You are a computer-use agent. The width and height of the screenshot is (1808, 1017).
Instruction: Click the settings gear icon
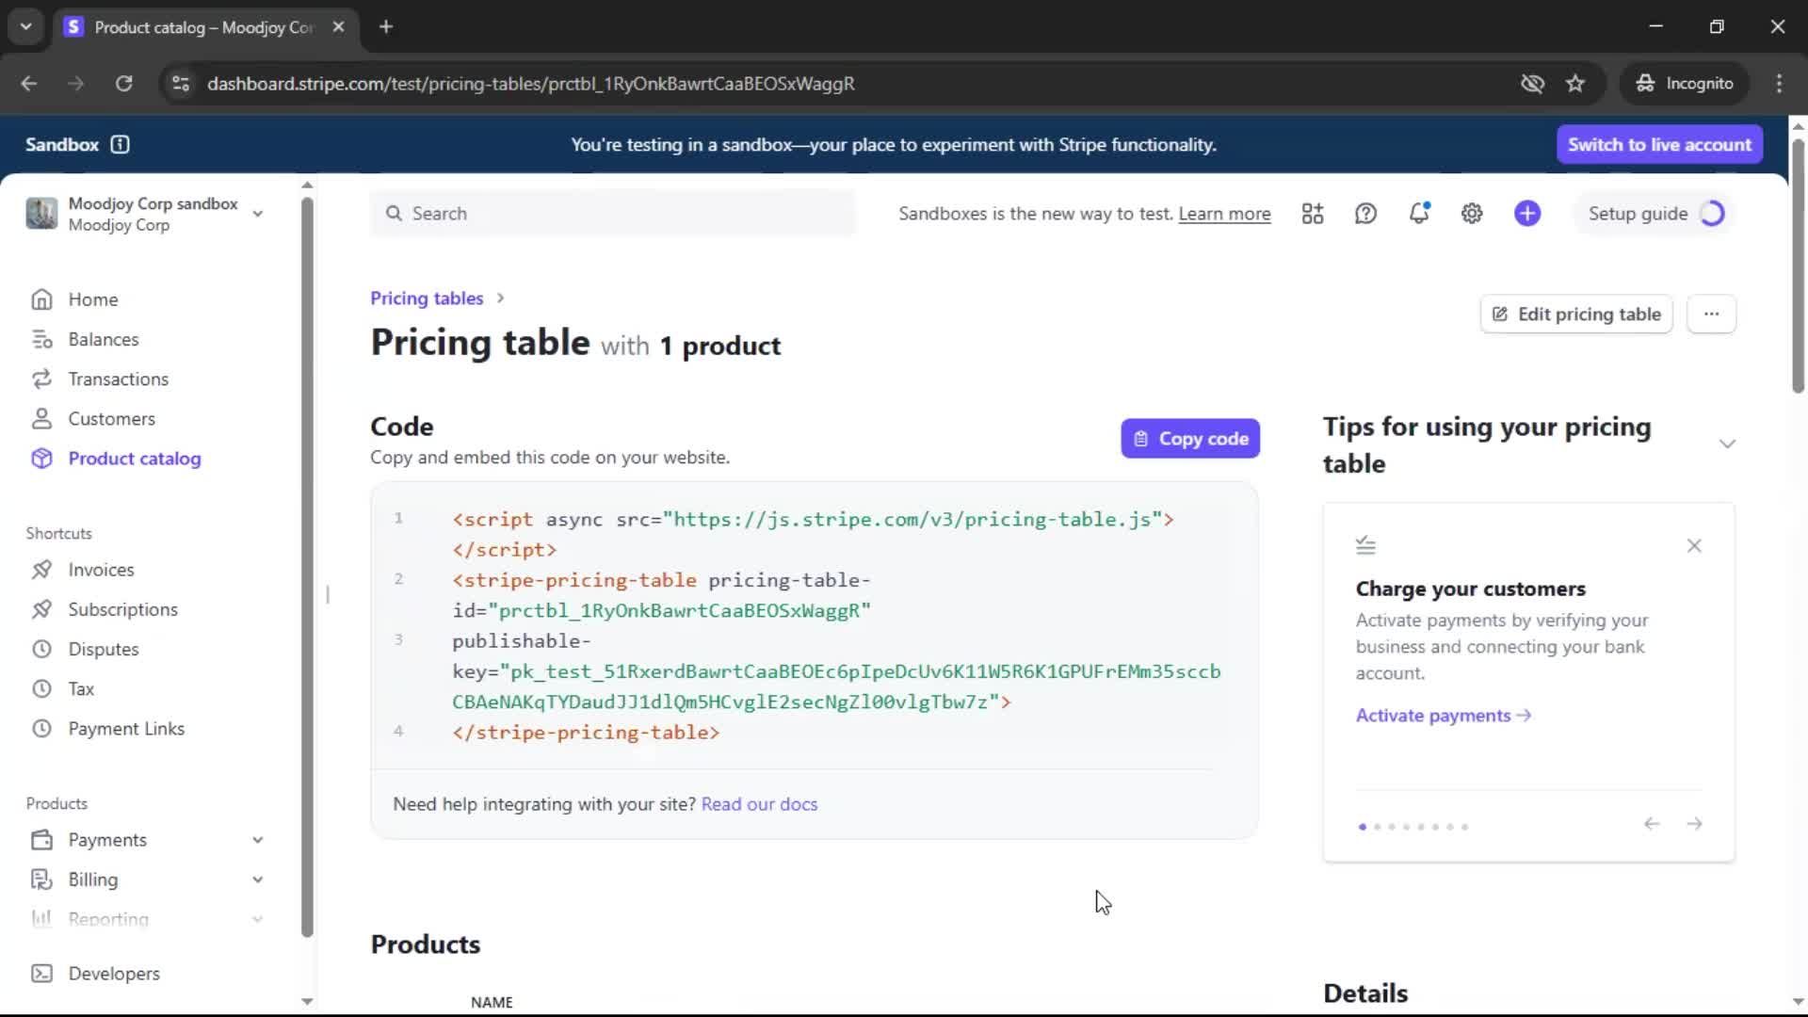tap(1472, 214)
